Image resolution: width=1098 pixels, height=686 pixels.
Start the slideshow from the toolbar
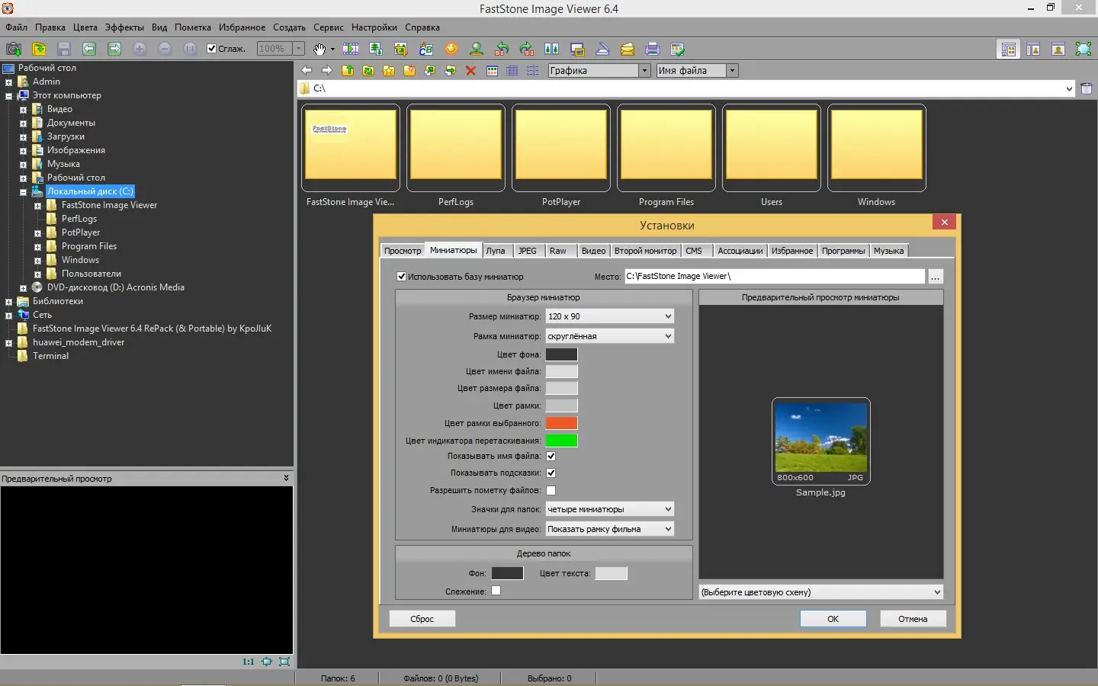pos(351,49)
